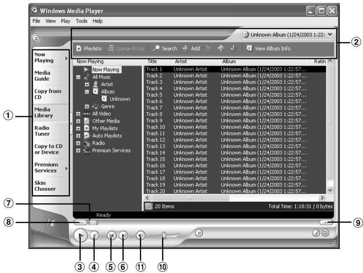The width and height of the screenshot is (363, 273).
Task: Select the Media Library tab
Action: point(51,113)
